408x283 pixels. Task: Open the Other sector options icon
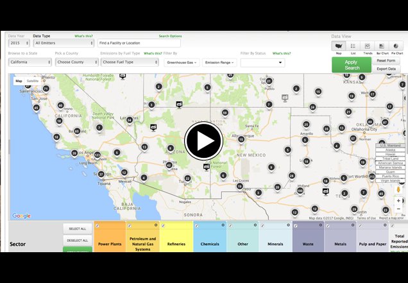click(x=255, y=225)
